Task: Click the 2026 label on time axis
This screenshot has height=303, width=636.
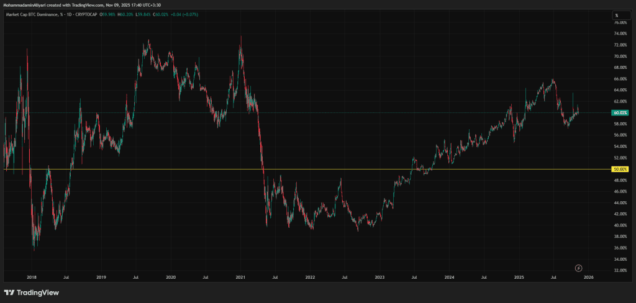Action: (x=588, y=278)
